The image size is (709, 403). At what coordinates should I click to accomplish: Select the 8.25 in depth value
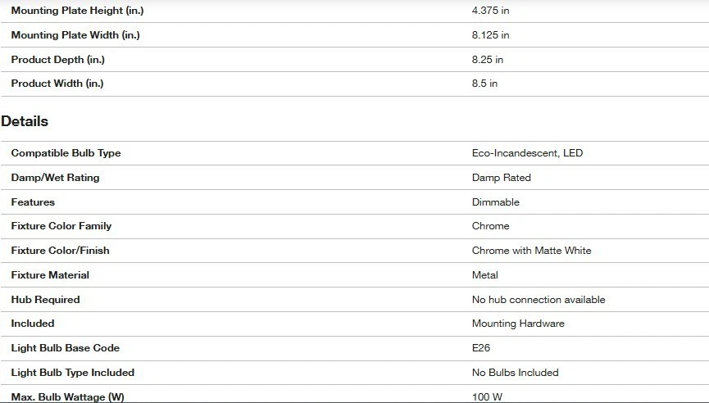(x=488, y=60)
